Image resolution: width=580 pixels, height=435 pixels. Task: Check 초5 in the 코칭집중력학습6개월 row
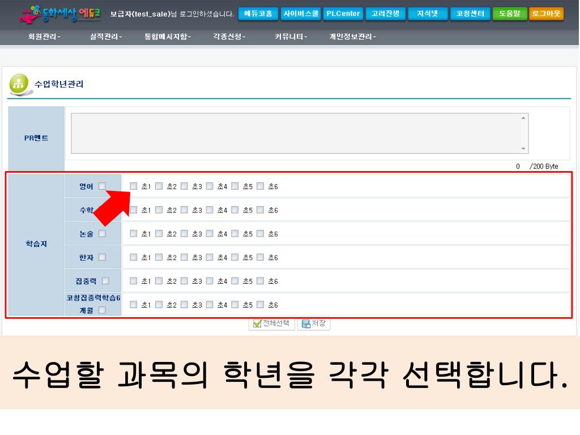235,304
